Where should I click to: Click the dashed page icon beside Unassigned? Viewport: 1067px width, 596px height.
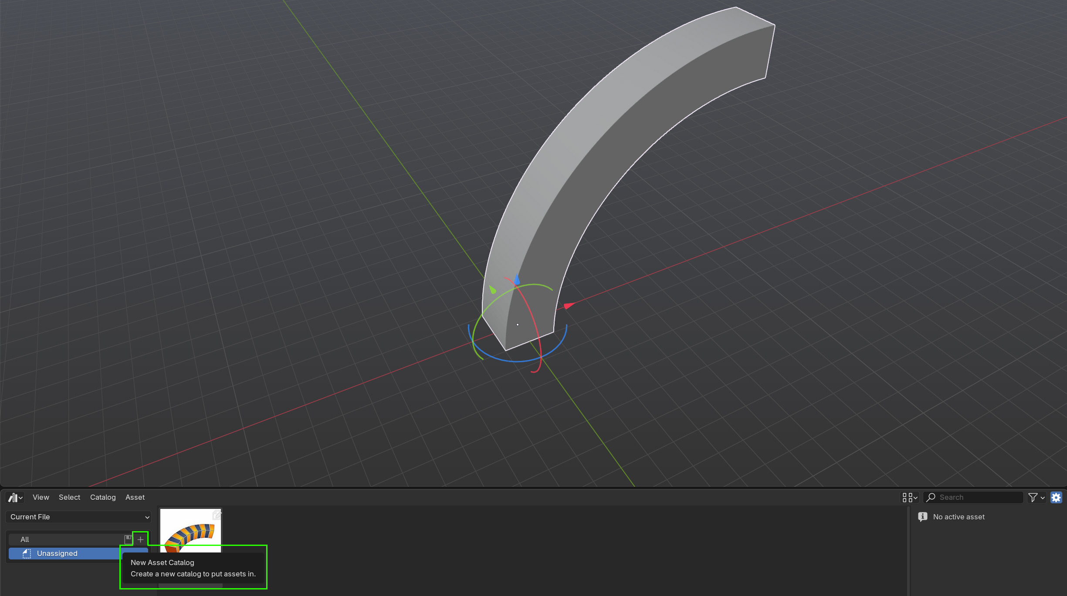[27, 553]
